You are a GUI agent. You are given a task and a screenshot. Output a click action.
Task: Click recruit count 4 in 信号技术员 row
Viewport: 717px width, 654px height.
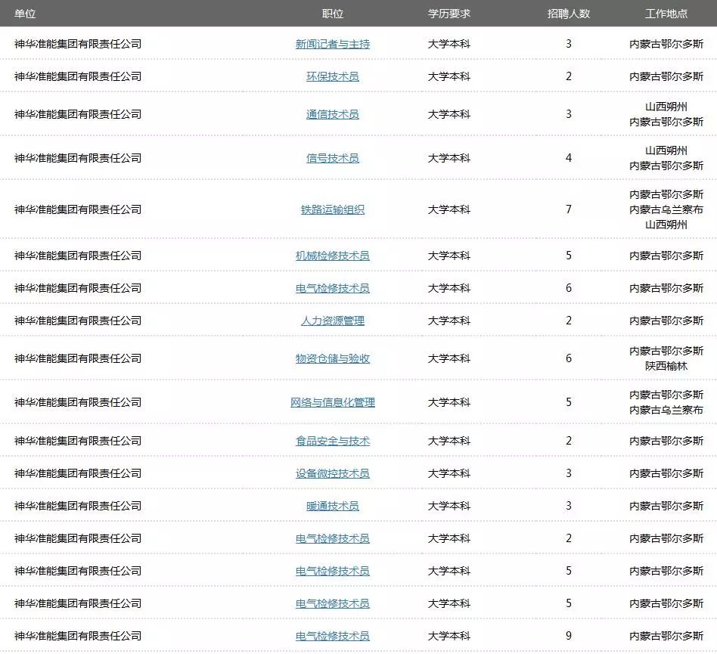pyautogui.click(x=569, y=158)
